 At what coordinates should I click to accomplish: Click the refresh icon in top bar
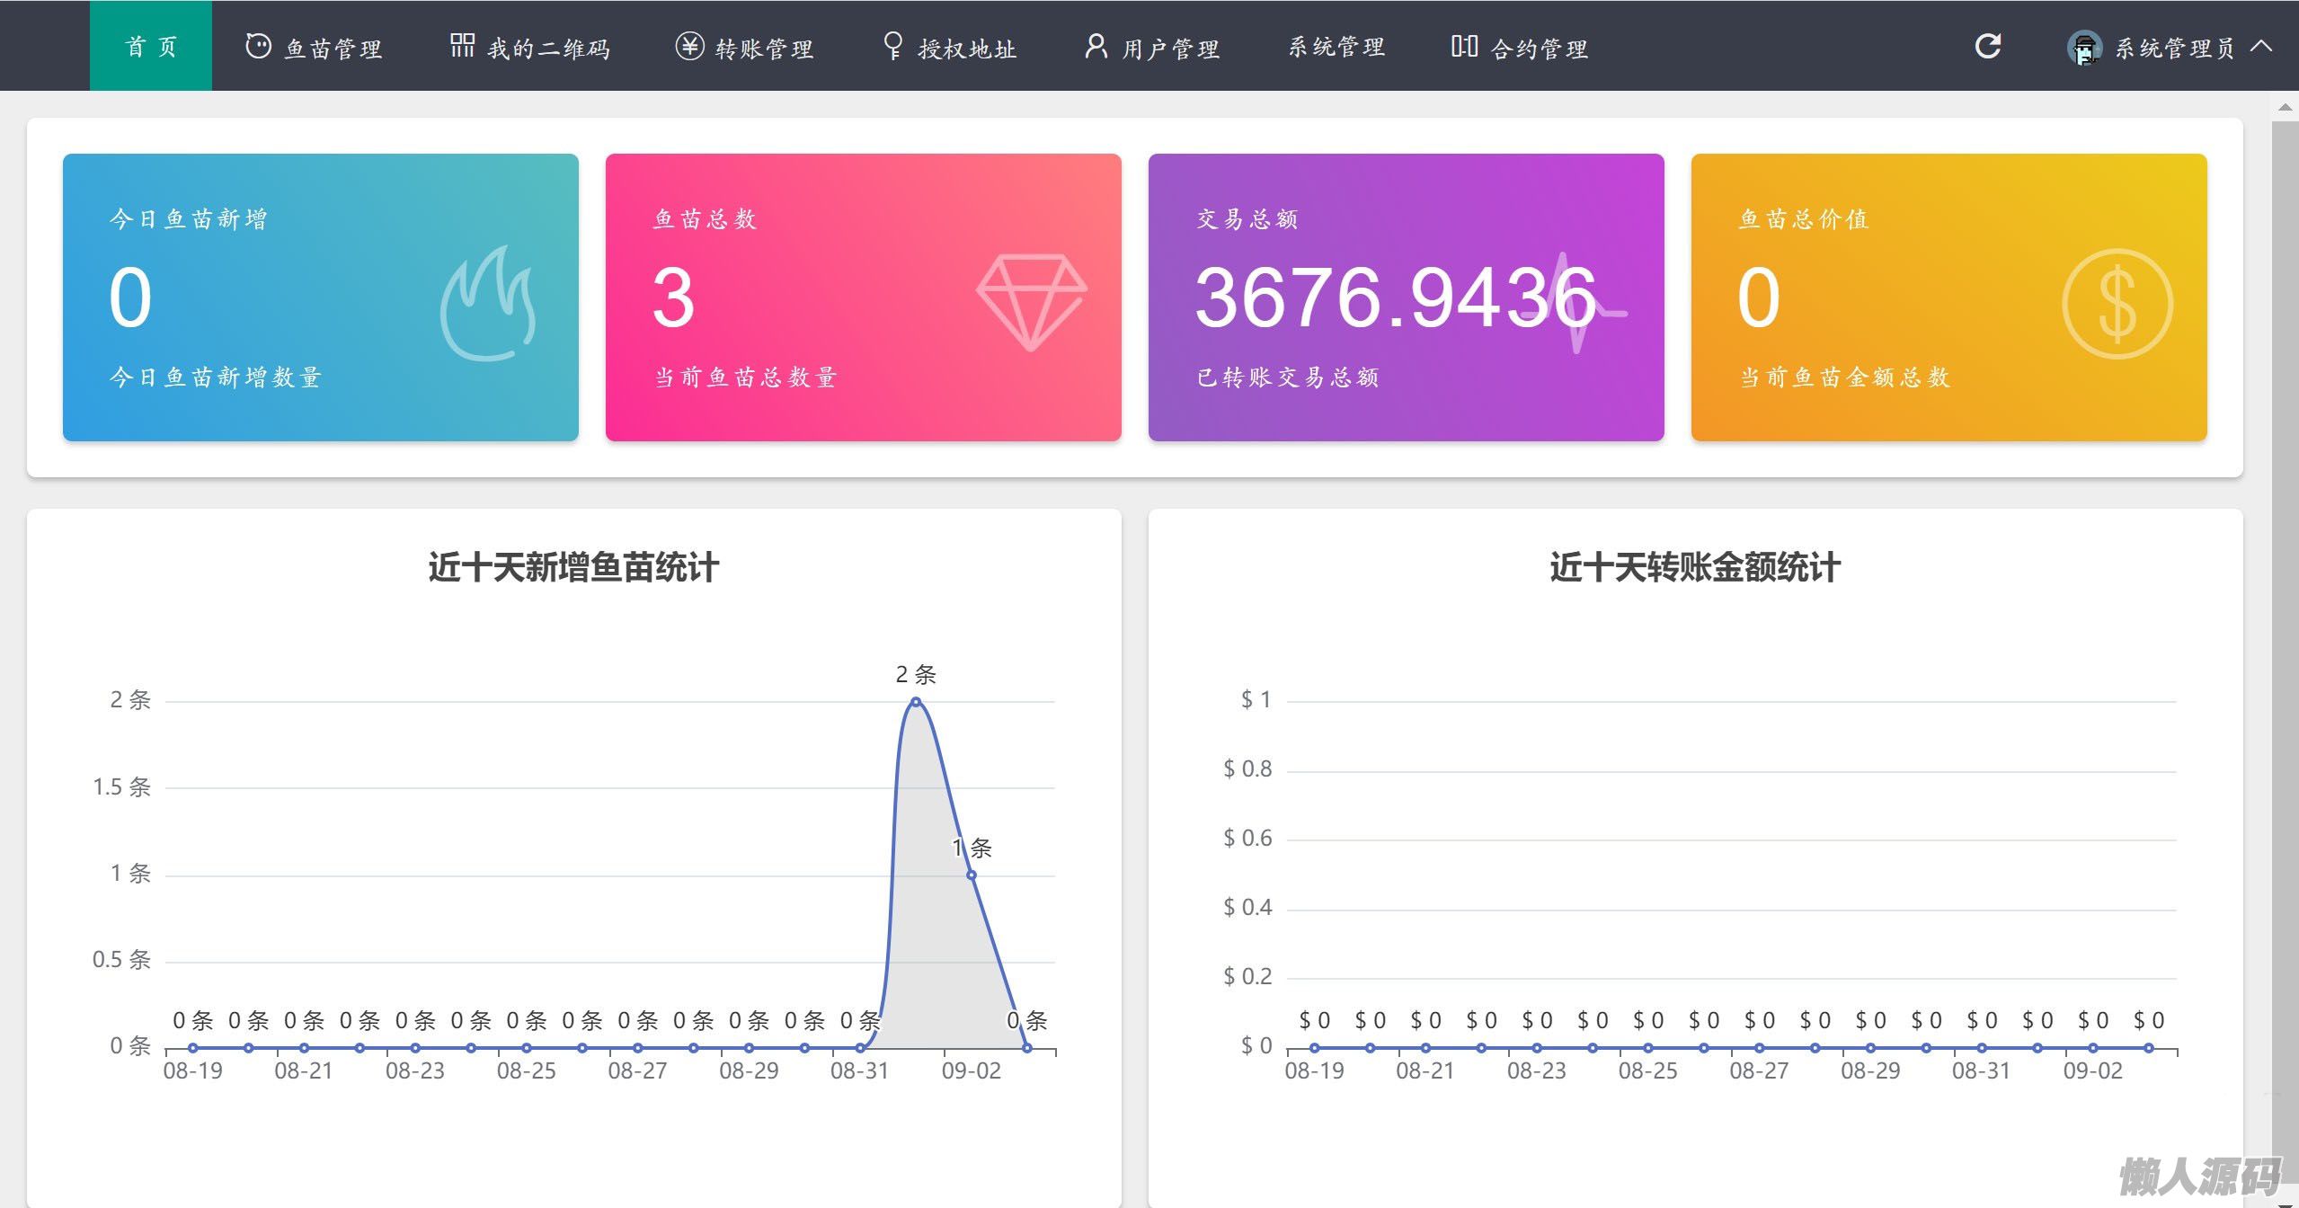1987,46
